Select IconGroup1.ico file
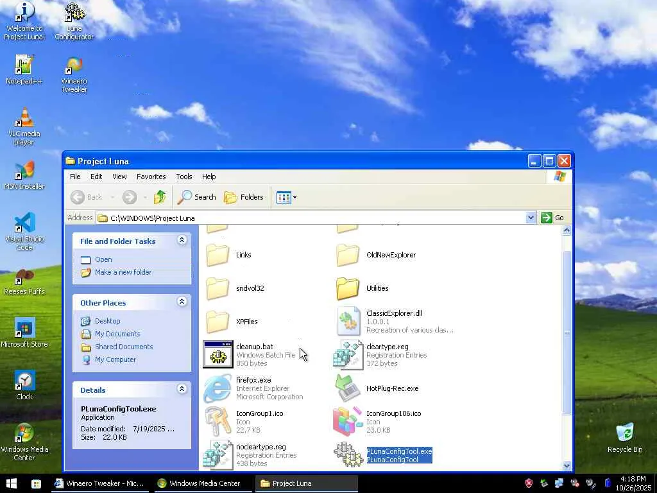The image size is (657, 493). [245, 422]
